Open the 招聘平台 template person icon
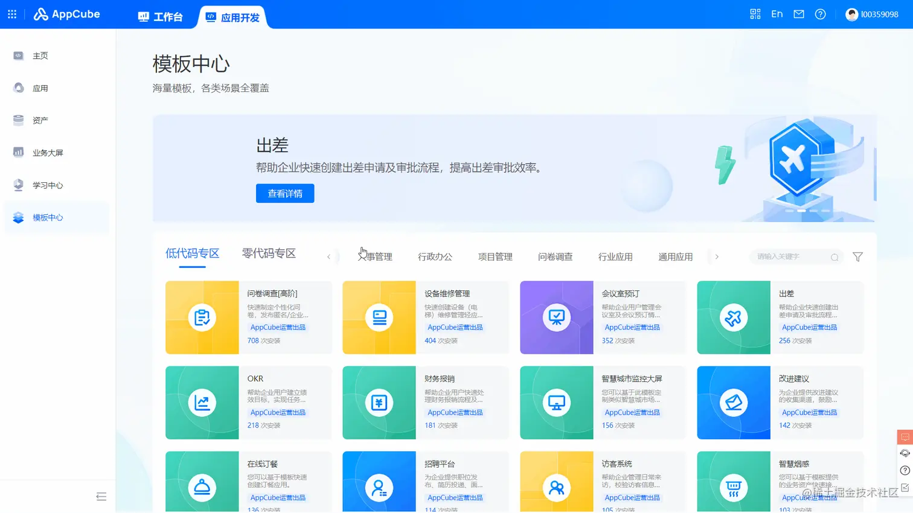This screenshot has width=913, height=513. (x=379, y=488)
